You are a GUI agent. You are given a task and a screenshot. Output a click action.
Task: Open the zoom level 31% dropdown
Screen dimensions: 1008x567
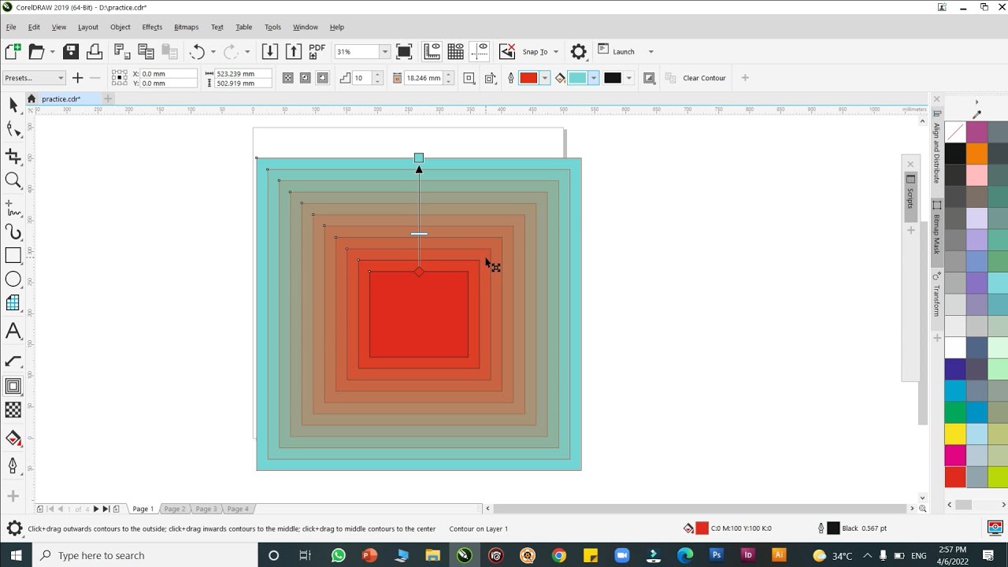(x=385, y=52)
